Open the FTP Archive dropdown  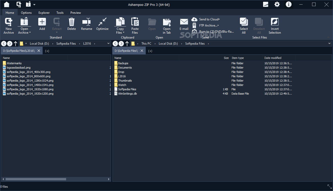pos(218,26)
